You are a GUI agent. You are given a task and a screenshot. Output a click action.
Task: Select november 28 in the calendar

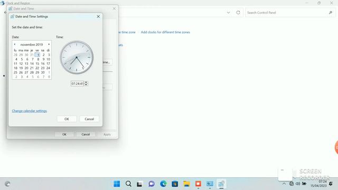[32, 72]
